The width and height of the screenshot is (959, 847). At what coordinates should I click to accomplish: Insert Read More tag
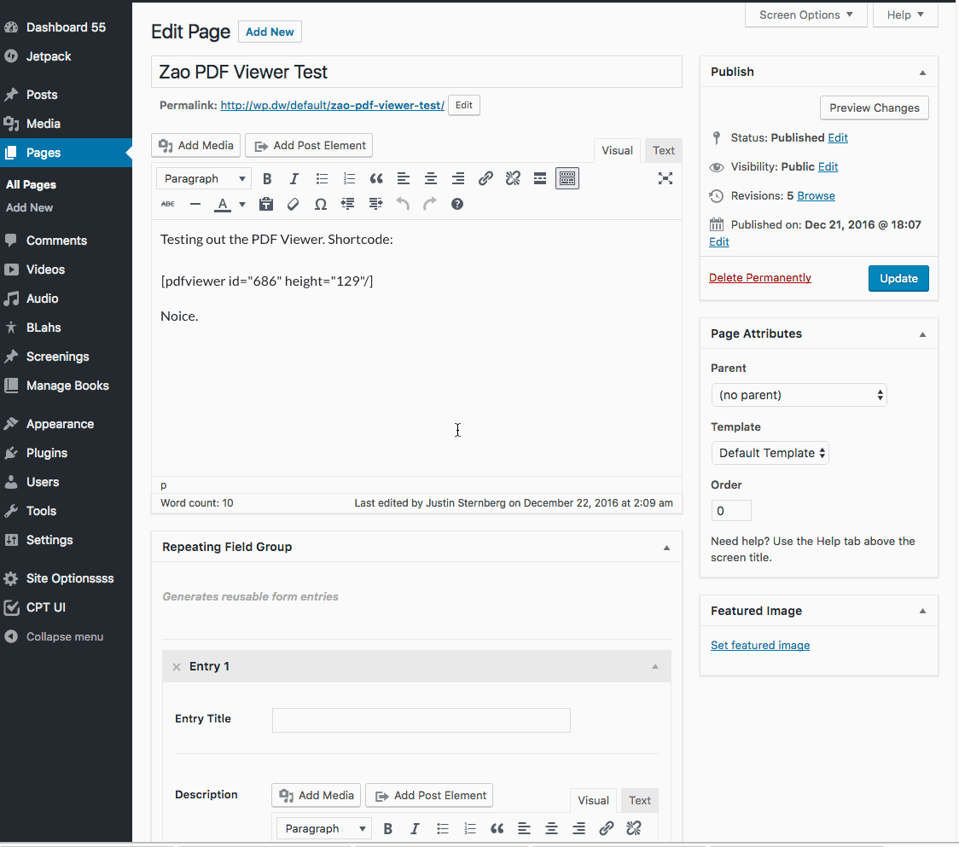[540, 178]
